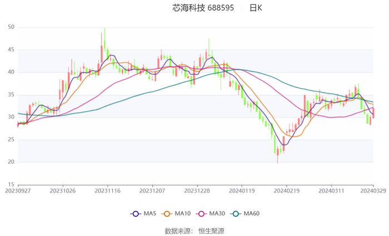389x236 pixels.
Task: Click the 20240219 date axis label
Action: click(287, 191)
